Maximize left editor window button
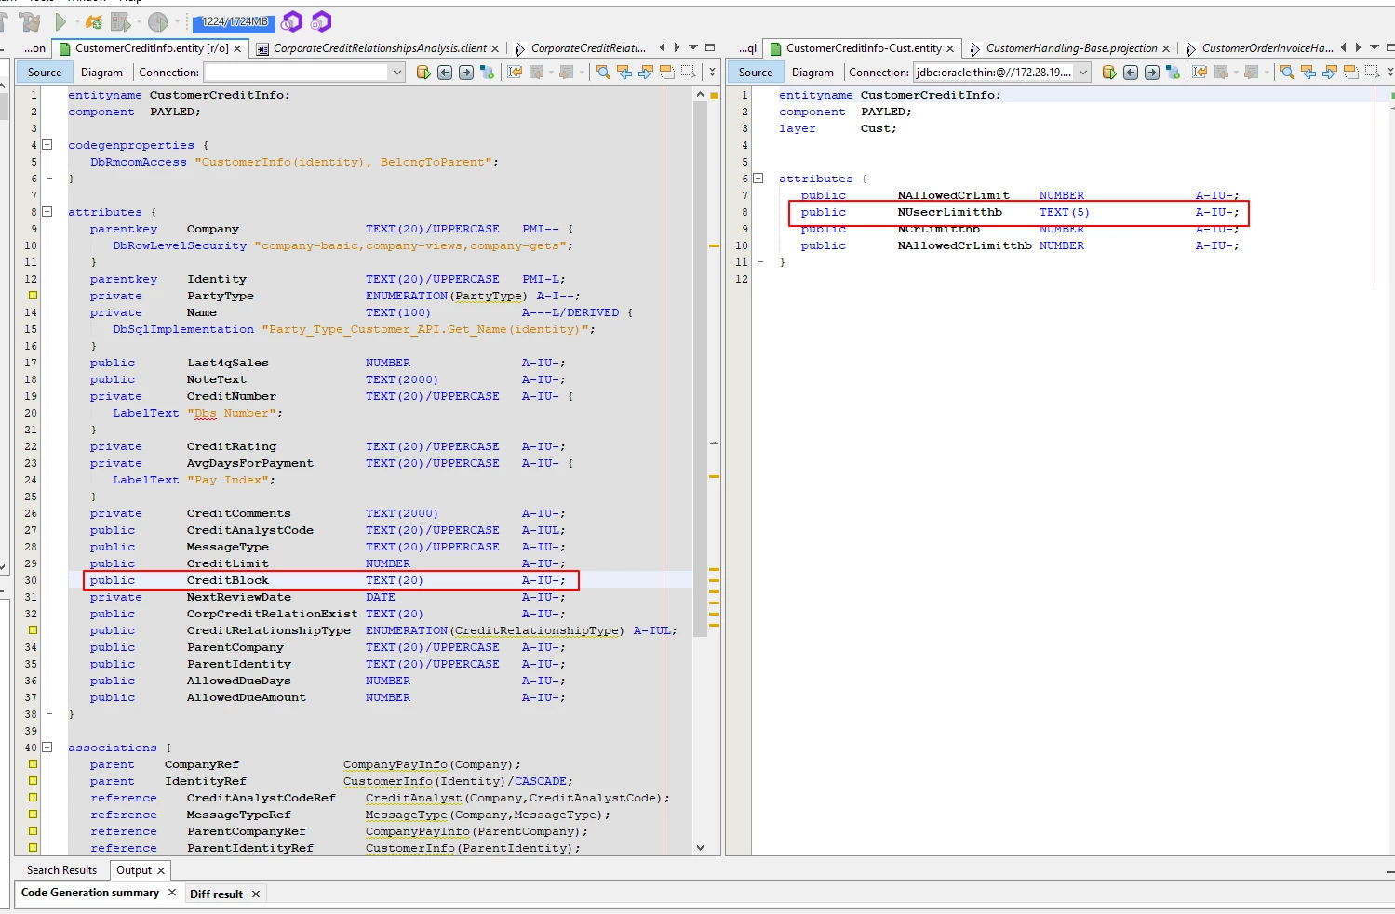Screen dimensions: 1395x914 710,47
